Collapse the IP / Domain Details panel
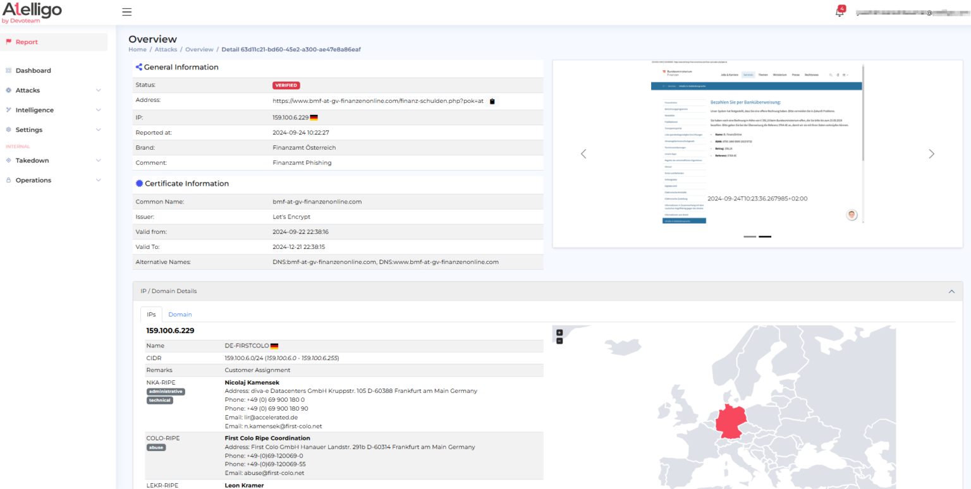This screenshot has width=971, height=489. click(x=951, y=291)
